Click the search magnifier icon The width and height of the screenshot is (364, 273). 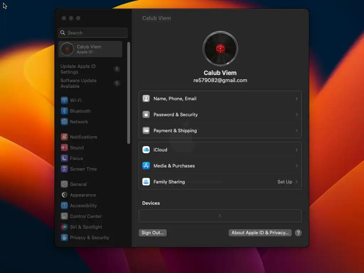point(63,33)
